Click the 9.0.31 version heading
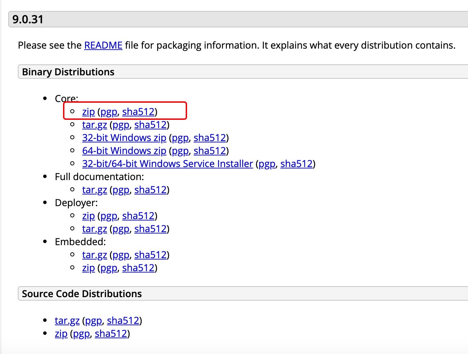Viewport: 468px width, 354px height. tap(28, 19)
